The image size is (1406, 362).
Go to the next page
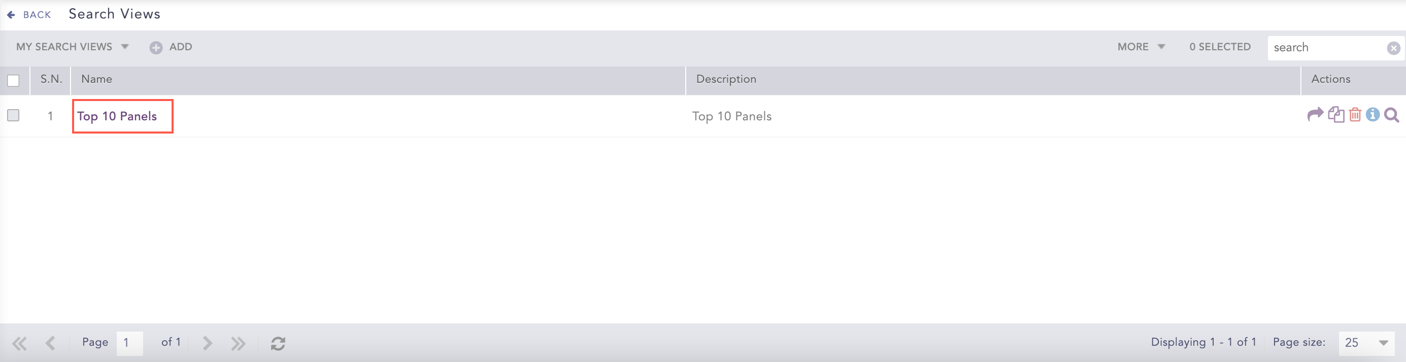(208, 343)
